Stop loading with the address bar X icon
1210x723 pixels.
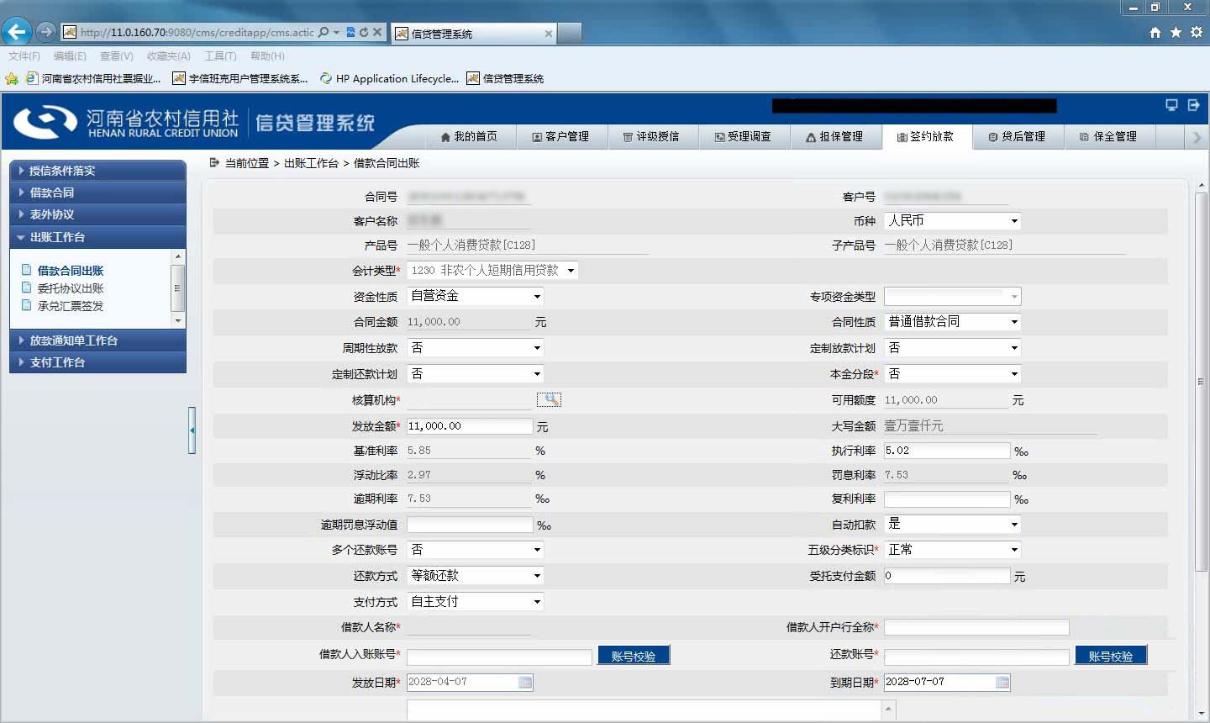pos(377,32)
